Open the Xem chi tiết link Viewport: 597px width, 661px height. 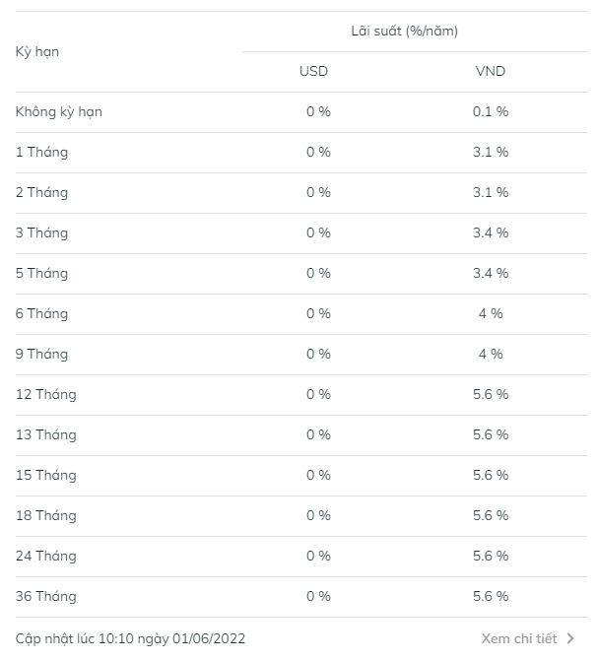point(521,638)
